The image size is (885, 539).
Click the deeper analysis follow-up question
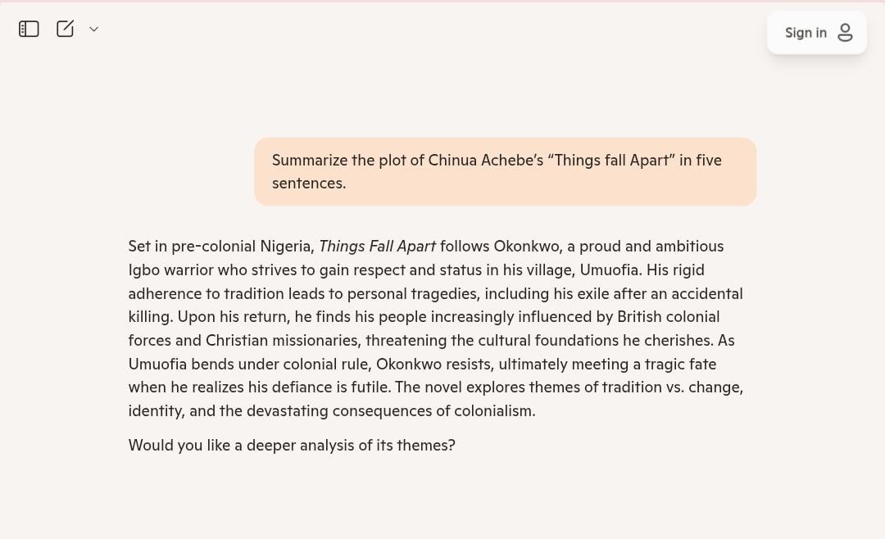tap(292, 446)
